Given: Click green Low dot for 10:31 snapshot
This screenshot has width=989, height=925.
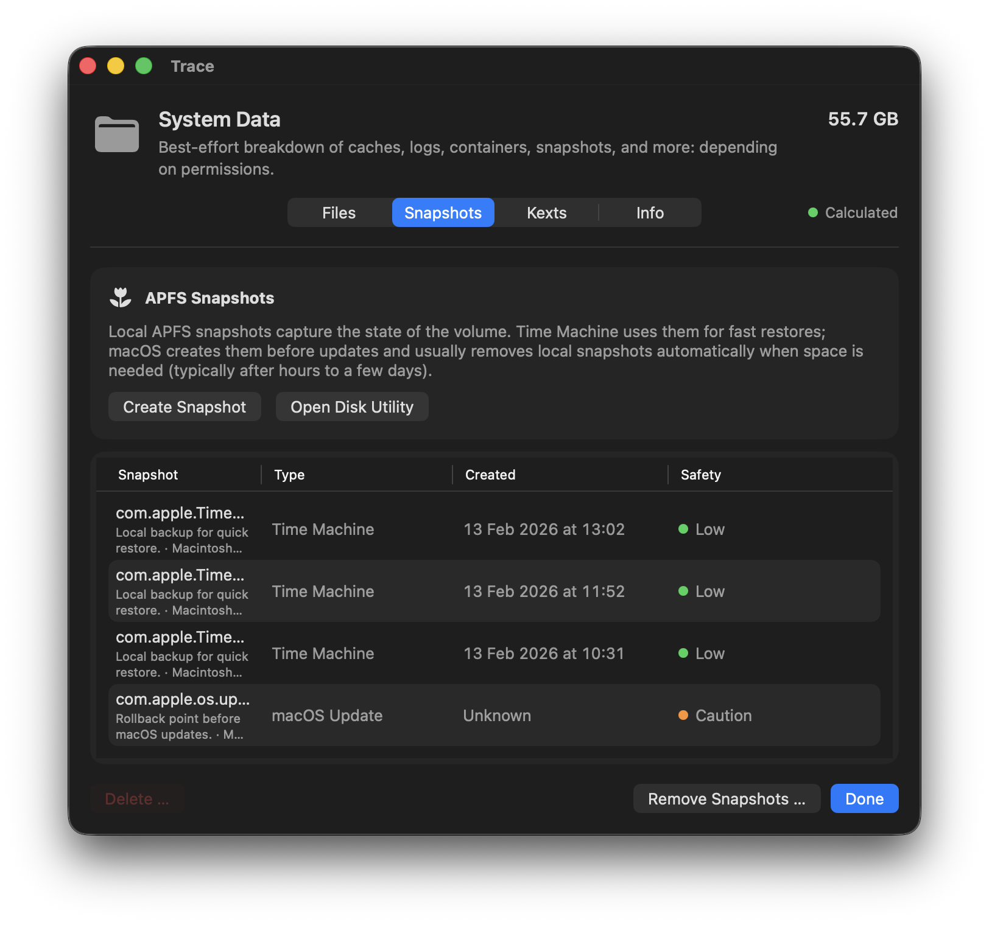Looking at the screenshot, I should pos(683,653).
